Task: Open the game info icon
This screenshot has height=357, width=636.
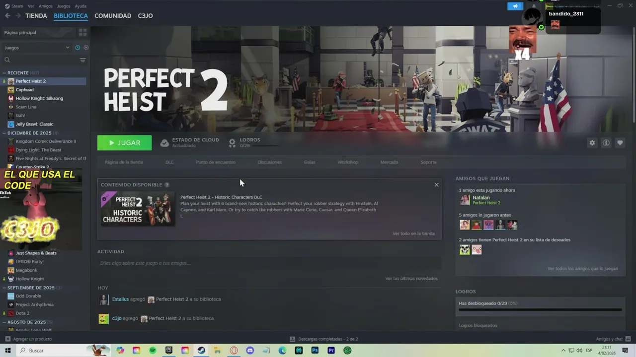Action: (606, 143)
